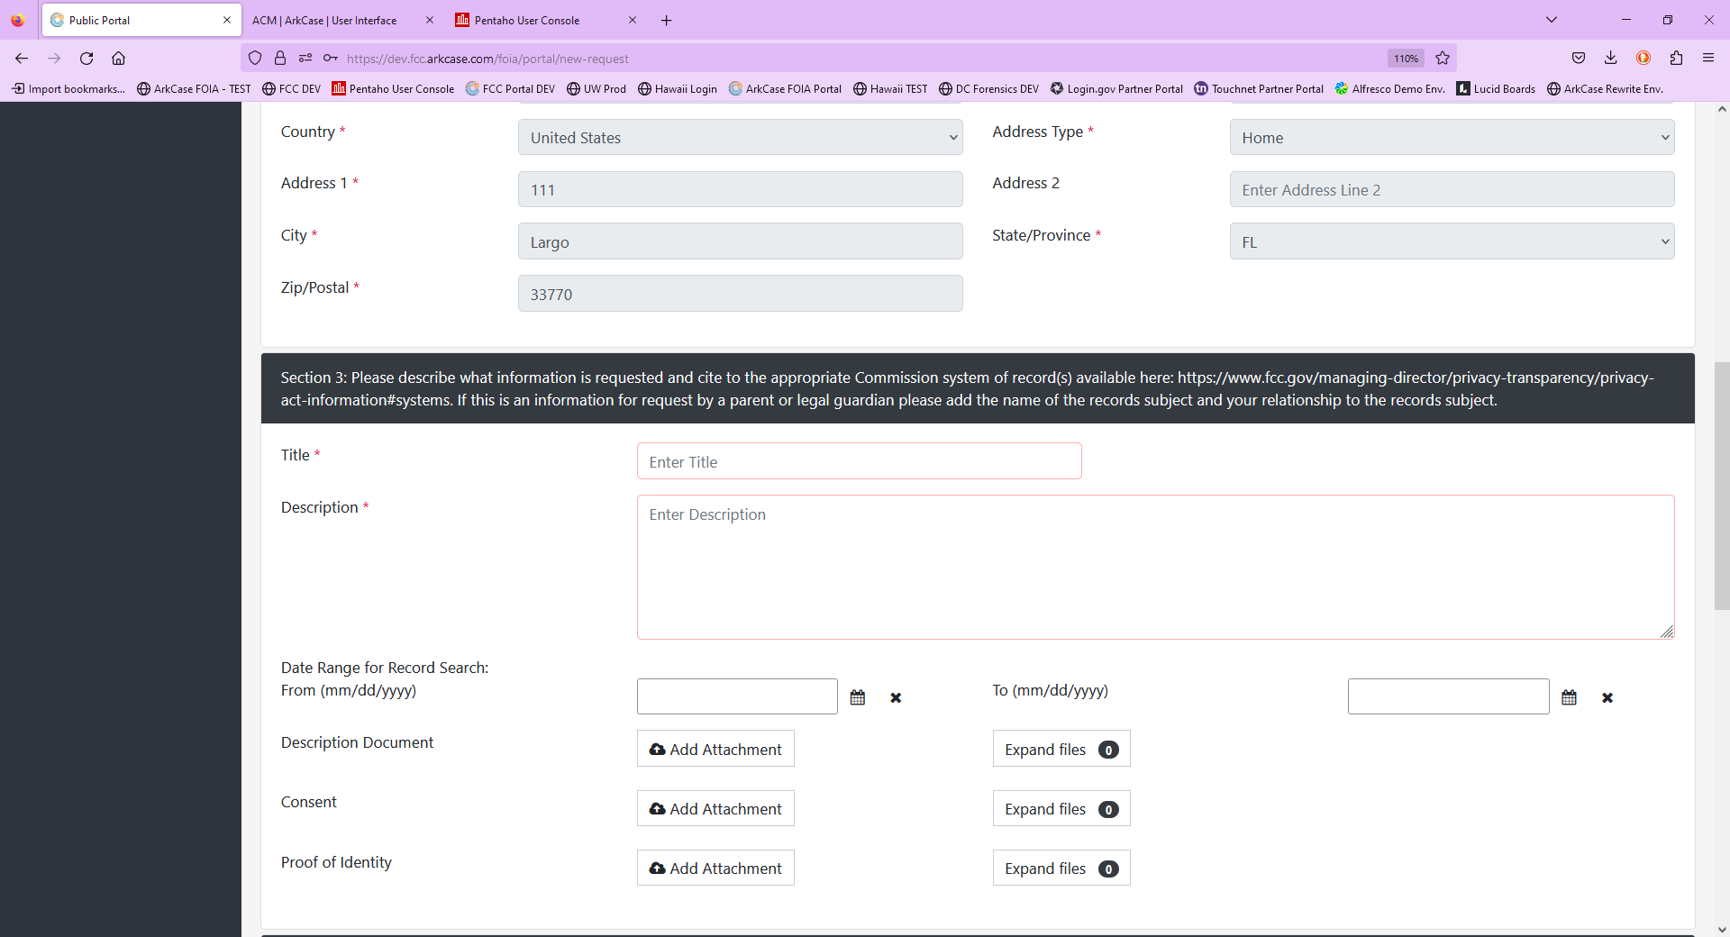The width and height of the screenshot is (1730, 937).
Task: Focus the From date input field
Action: coord(737,696)
